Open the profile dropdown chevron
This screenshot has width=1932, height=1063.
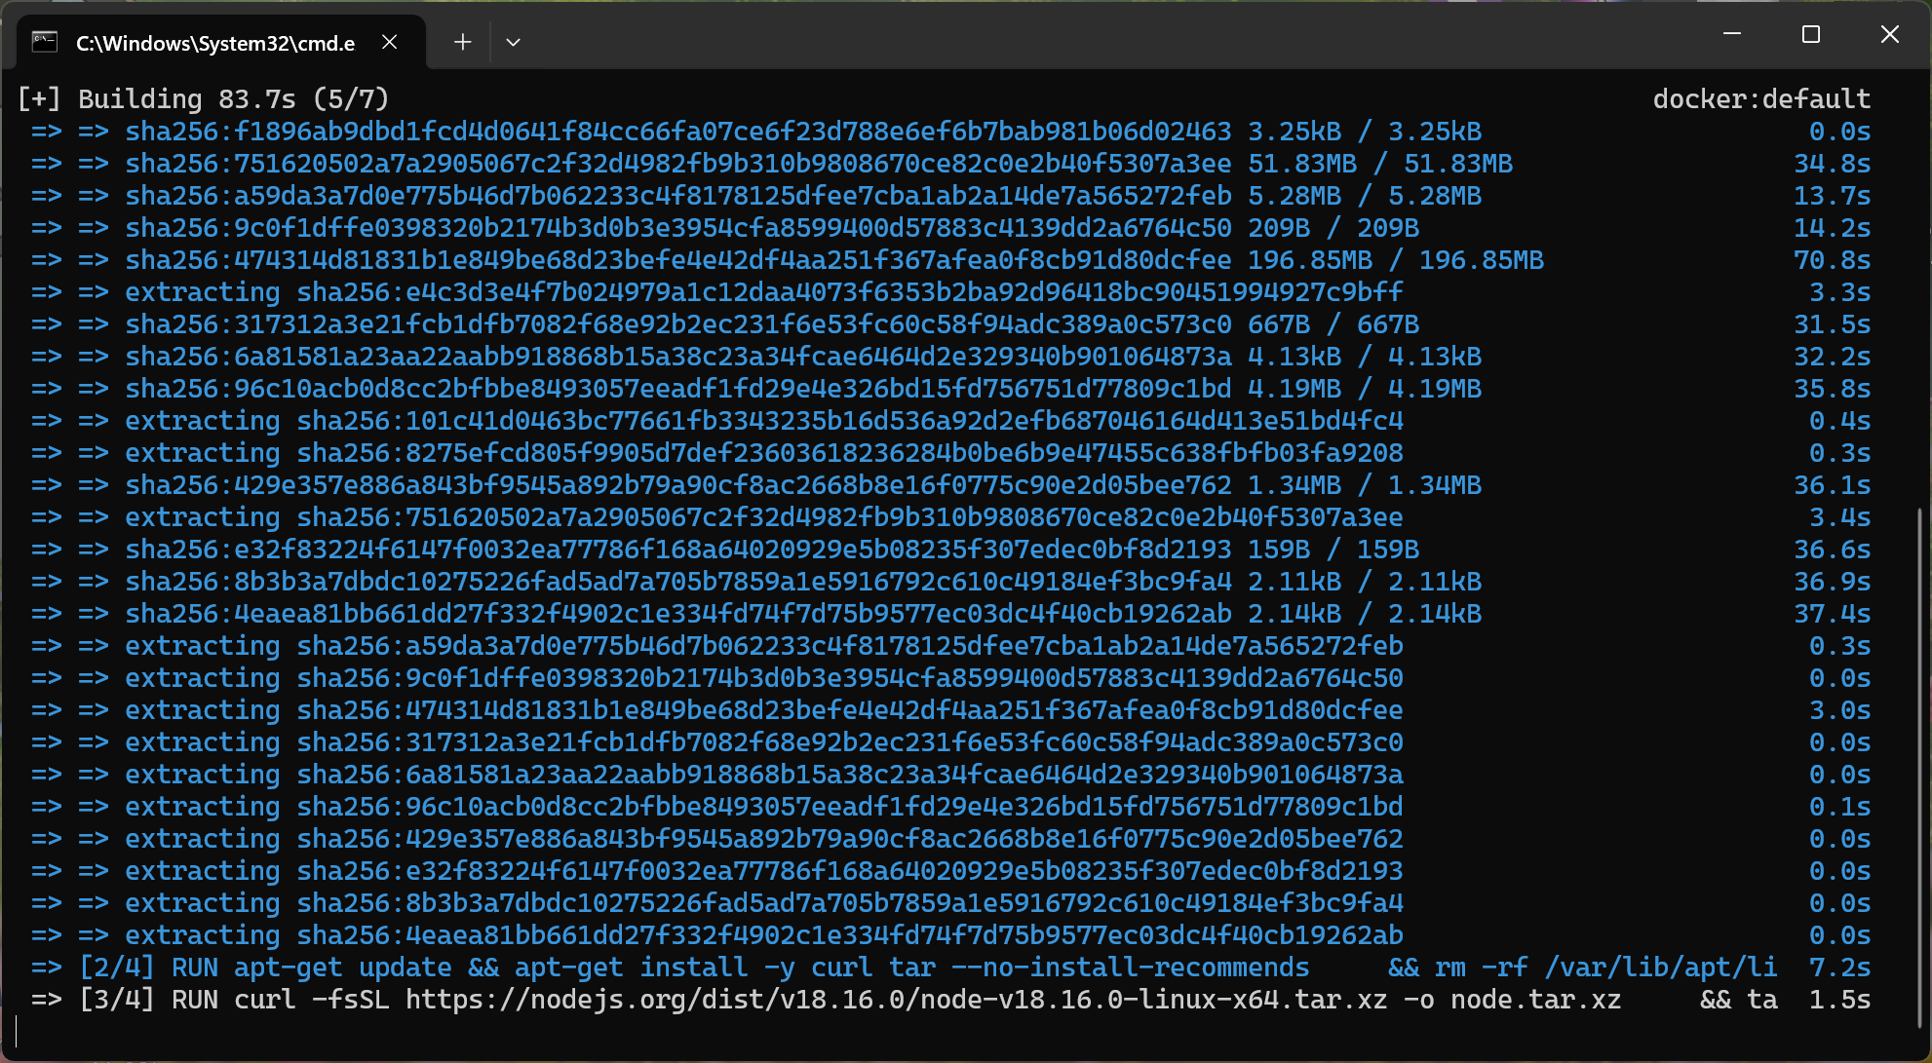point(514,42)
